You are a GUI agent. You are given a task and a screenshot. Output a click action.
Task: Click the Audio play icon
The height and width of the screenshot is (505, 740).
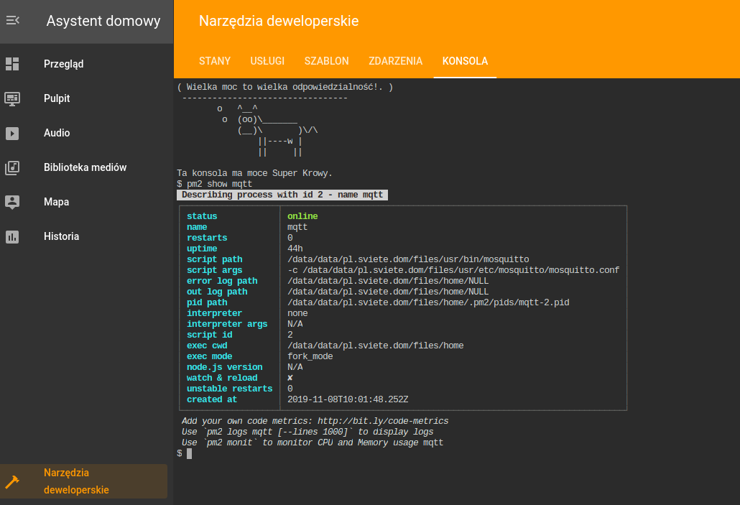pos(12,133)
